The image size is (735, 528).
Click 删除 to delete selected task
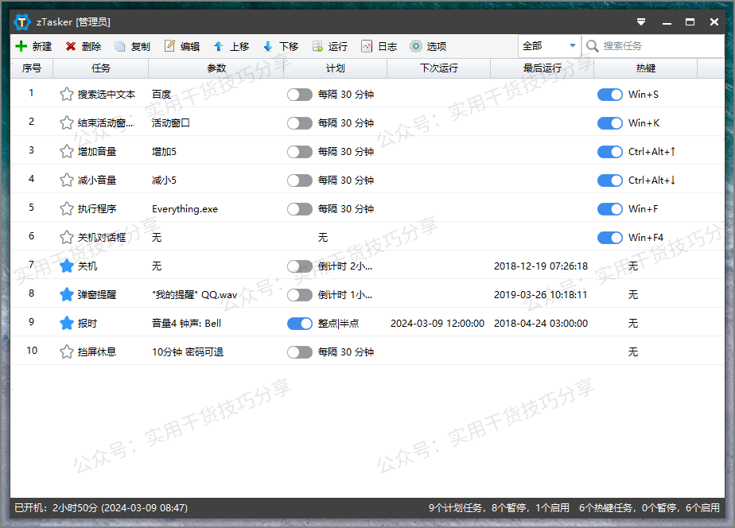pos(83,46)
